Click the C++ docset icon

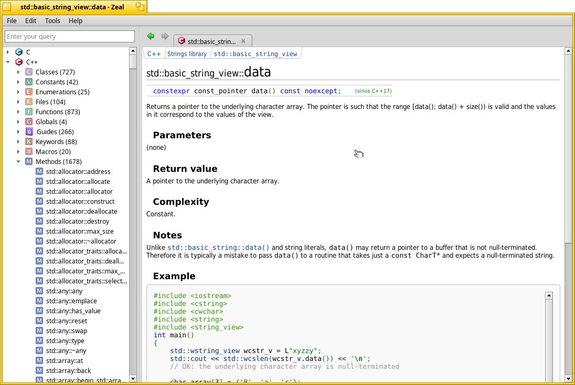[19, 62]
